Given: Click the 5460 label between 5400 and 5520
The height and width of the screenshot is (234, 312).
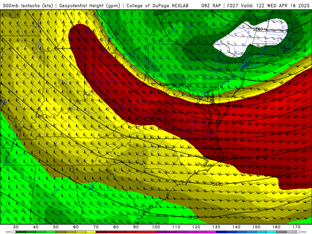Looking at the screenshot, I should (237, 121).
